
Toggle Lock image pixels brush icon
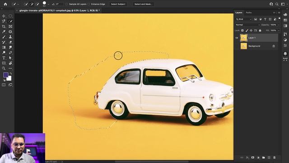click(247, 30)
